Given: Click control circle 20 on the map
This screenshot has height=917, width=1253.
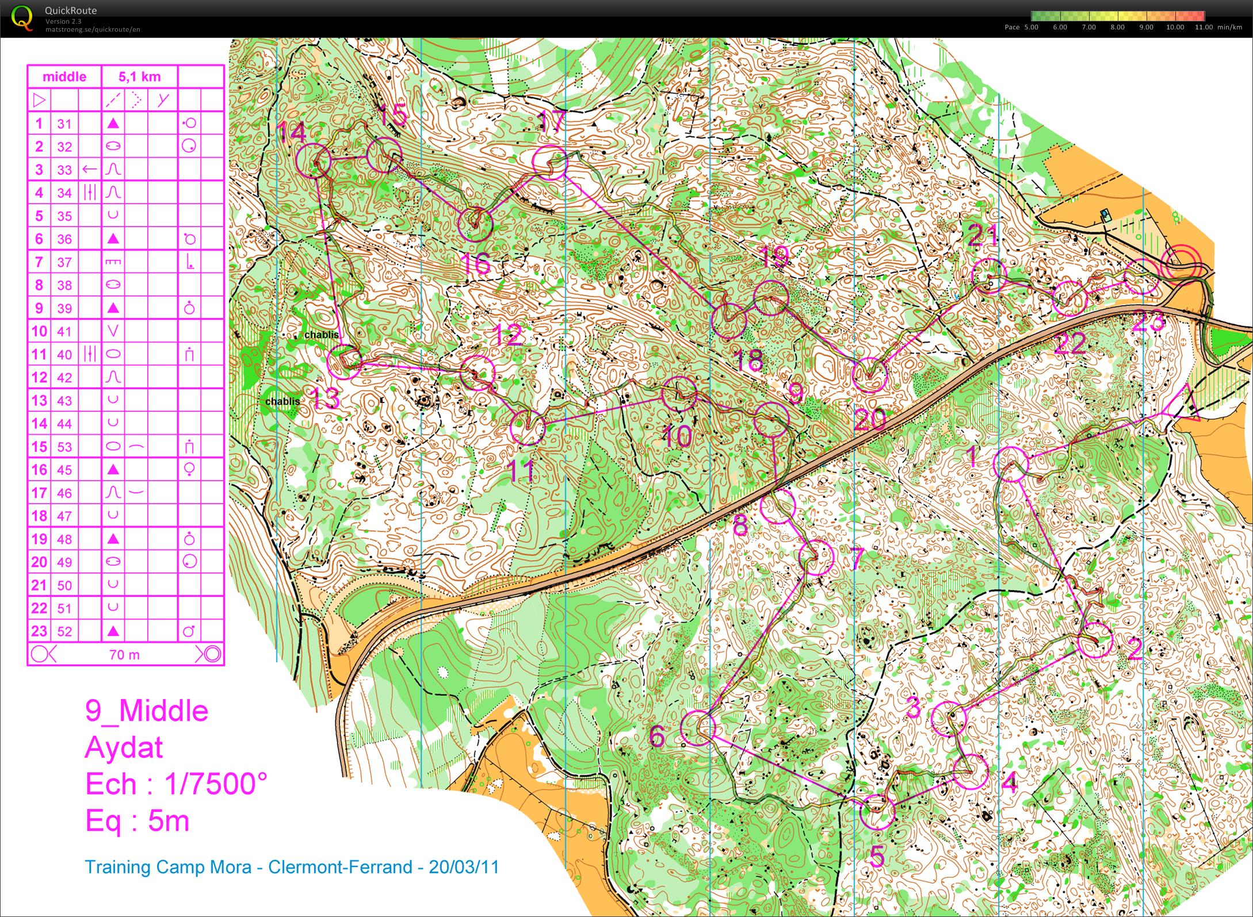Looking at the screenshot, I should 869,374.
